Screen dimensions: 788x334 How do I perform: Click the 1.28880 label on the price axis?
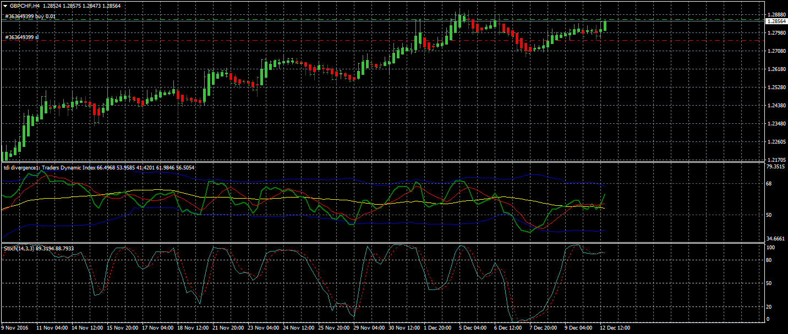pos(775,15)
